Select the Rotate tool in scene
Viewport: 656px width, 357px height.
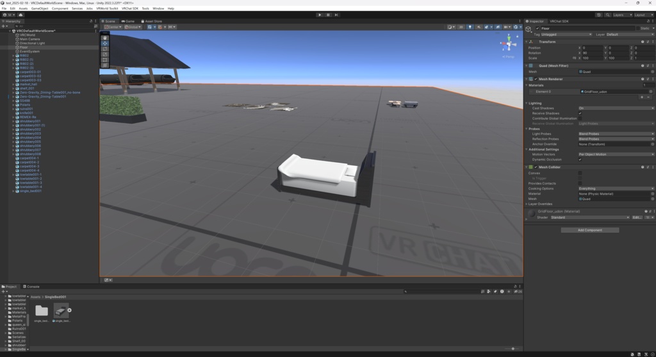tap(105, 49)
